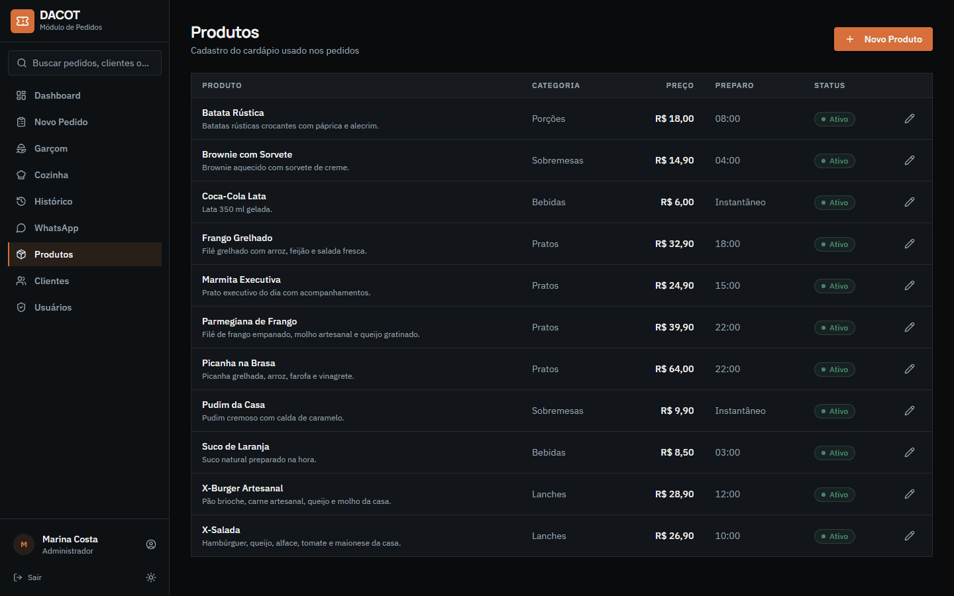This screenshot has width=954, height=596.
Task: Edit the Pudim da Casa product
Action: 910,411
